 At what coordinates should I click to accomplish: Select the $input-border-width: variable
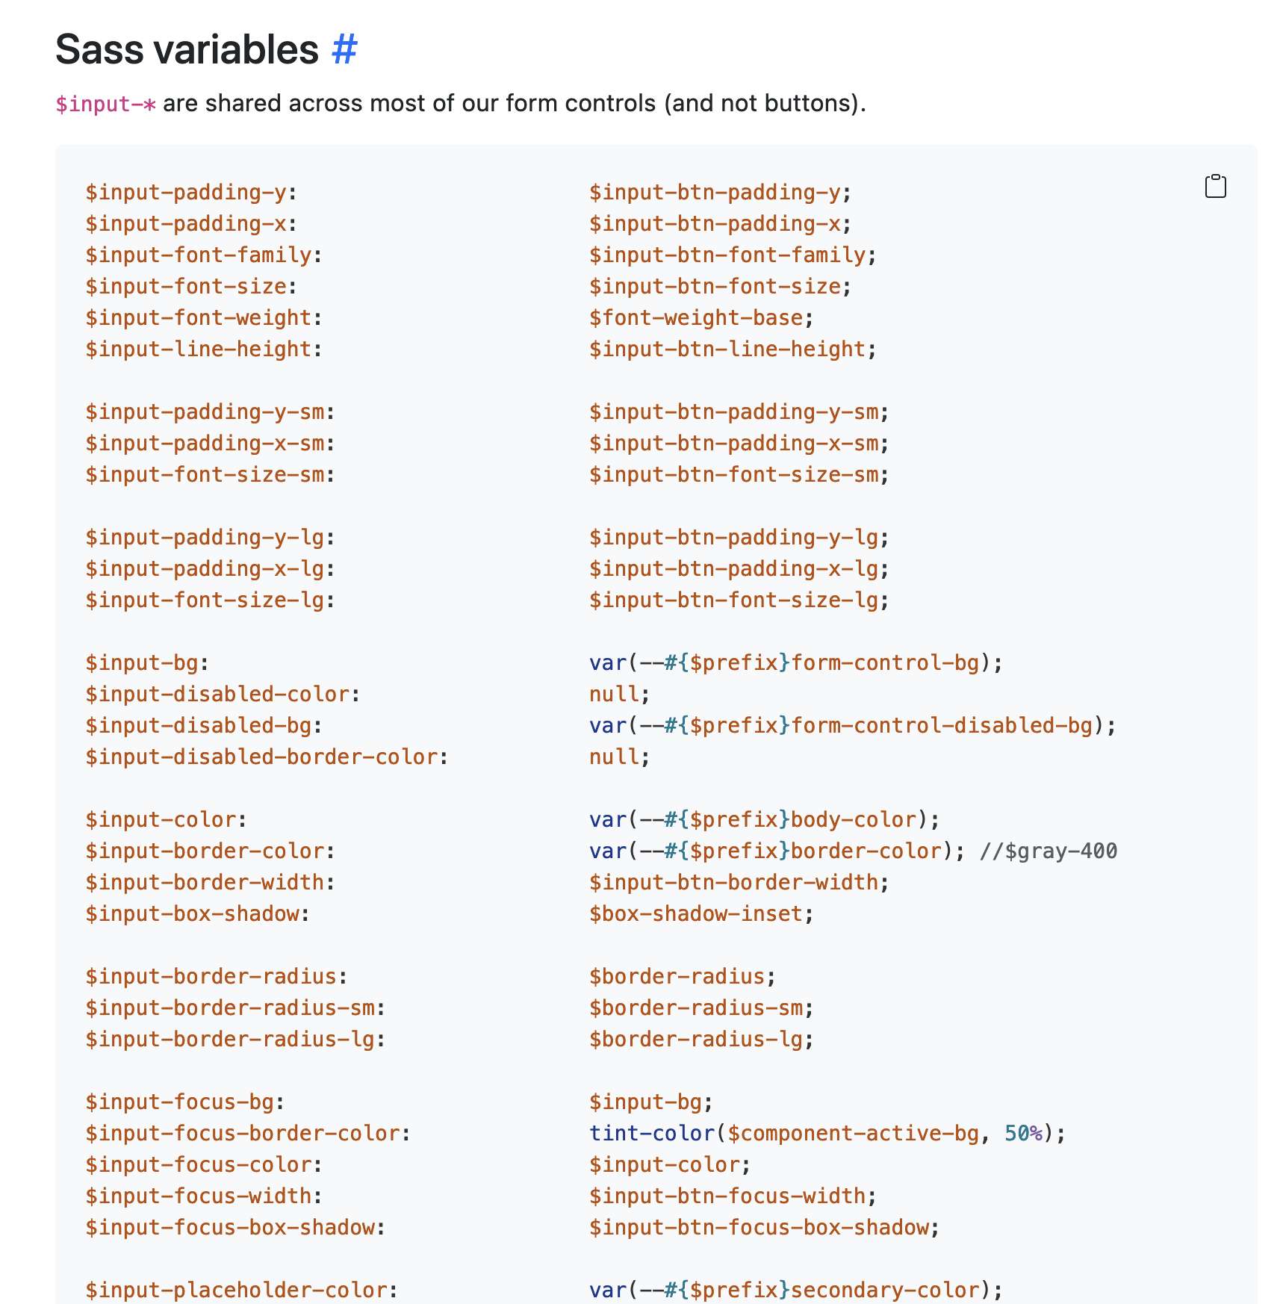pyautogui.click(x=211, y=883)
